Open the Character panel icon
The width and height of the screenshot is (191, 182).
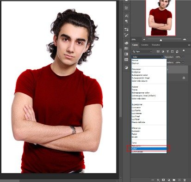(x=126, y=16)
